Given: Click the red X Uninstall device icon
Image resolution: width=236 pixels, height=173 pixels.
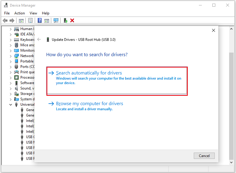Looking at the screenshot, I should click(72, 20).
